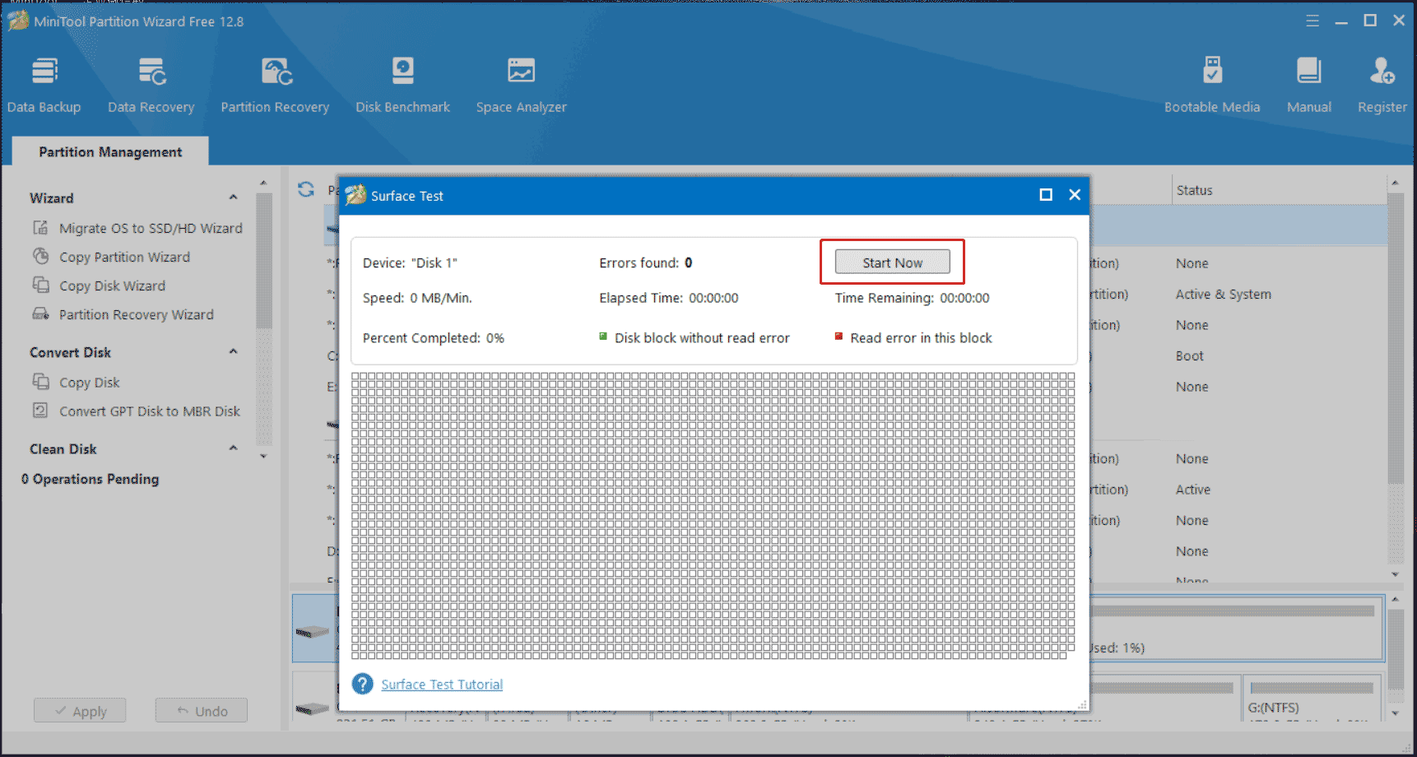
Task: Open the hamburger menu in the title bar
Action: [1312, 21]
